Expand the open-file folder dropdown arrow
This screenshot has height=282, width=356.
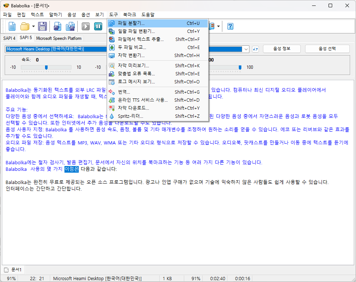pyautogui.click(x=33, y=26)
